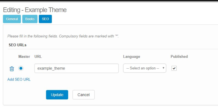Click the dark bar at the top
The height and width of the screenshot is (111, 218).
click(x=109, y=1)
